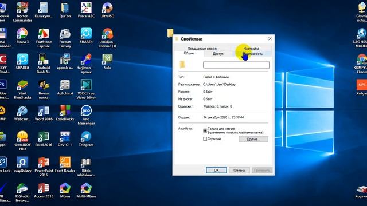Open the R-Studio Network shortcut
The height and width of the screenshot is (206, 367).
tap(22, 192)
